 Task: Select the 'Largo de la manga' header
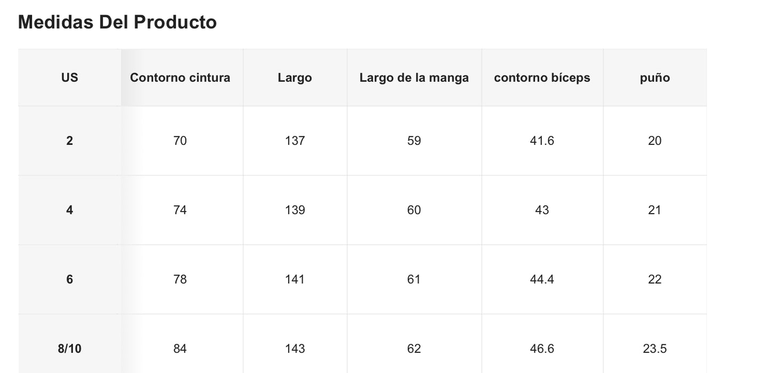(414, 78)
